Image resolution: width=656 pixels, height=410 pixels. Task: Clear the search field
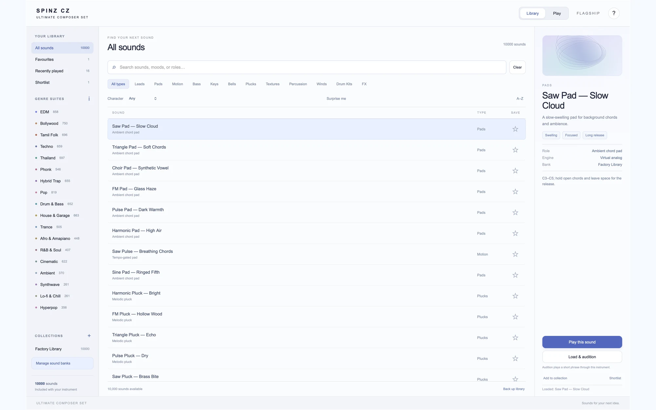click(x=517, y=67)
